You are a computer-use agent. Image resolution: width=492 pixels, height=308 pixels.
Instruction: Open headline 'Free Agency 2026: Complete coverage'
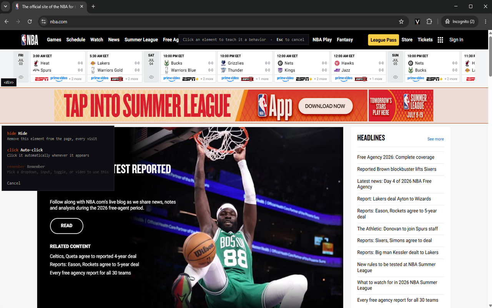click(396, 157)
